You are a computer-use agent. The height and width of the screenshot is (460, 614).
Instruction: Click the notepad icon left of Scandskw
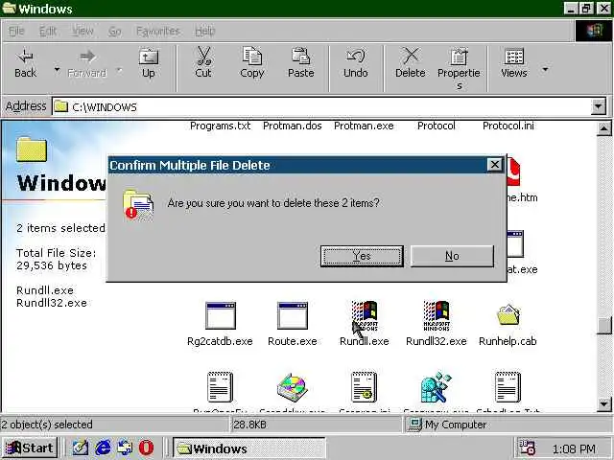coord(220,387)
